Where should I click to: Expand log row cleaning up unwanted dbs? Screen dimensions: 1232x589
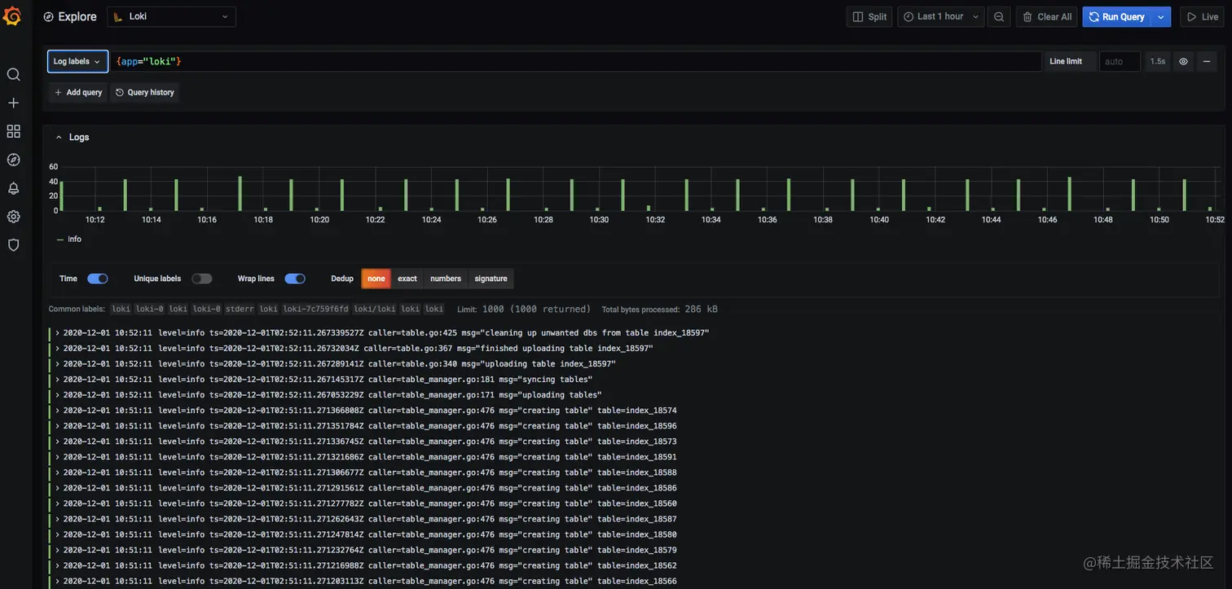pos(57,332)
